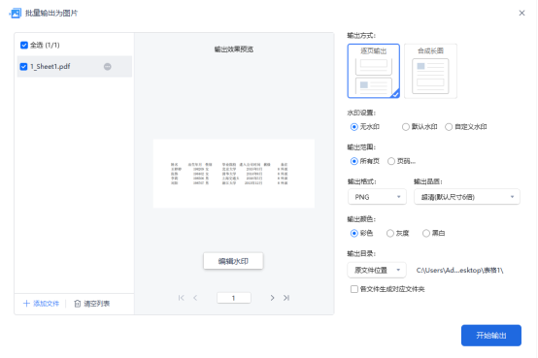Image resolution: width=538 pixels, height=358 pixels.
Task: Click the output path C:\Users\Ad...esktop\表格1\
Action: point(459,271)
